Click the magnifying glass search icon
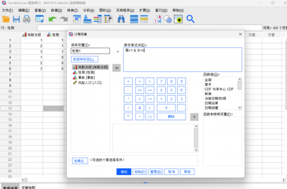Image resolution: width=287 pixels, height=189 pixels. [190, 19]
